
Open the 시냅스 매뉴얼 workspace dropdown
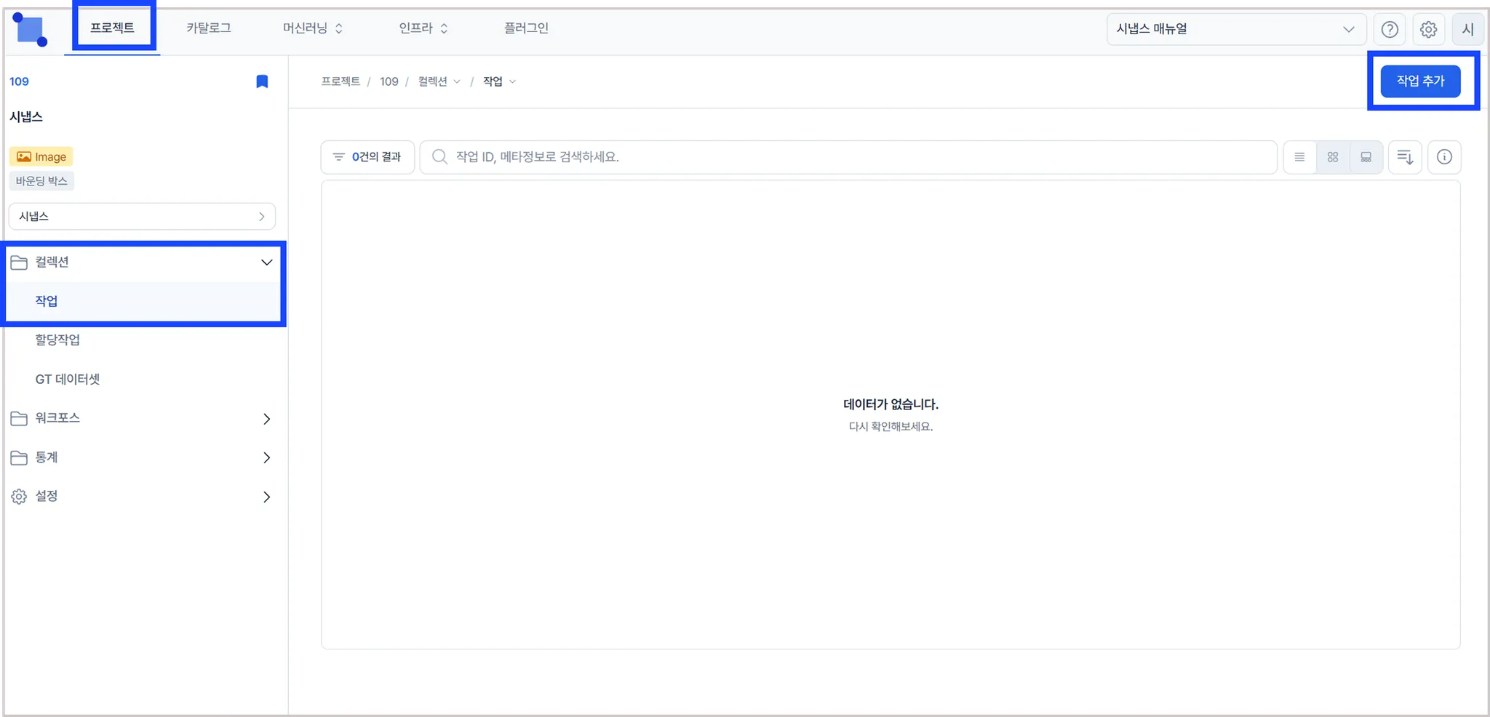point(1236,29)
